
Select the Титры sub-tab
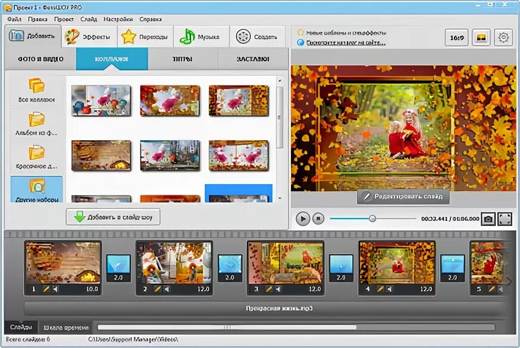click(x=183, y=59)
